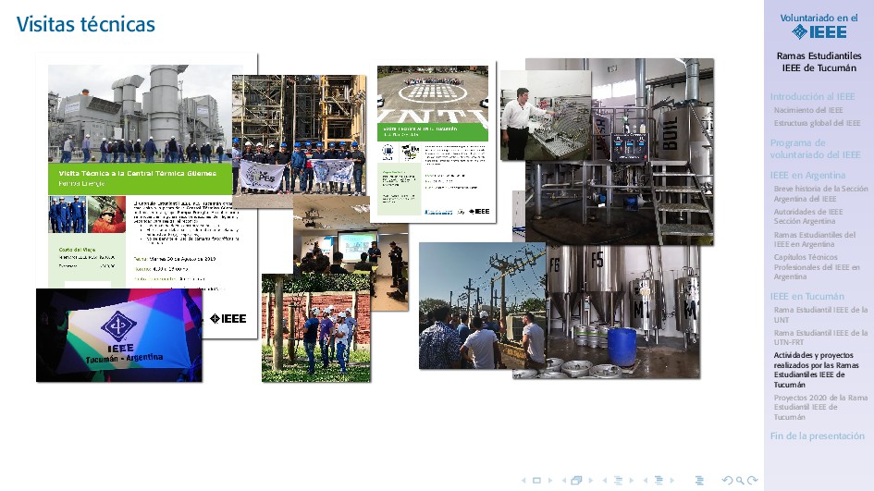Click the go-forward curved arrow icon
Screen dimensions: 874x491
click(x=753, y=480)
